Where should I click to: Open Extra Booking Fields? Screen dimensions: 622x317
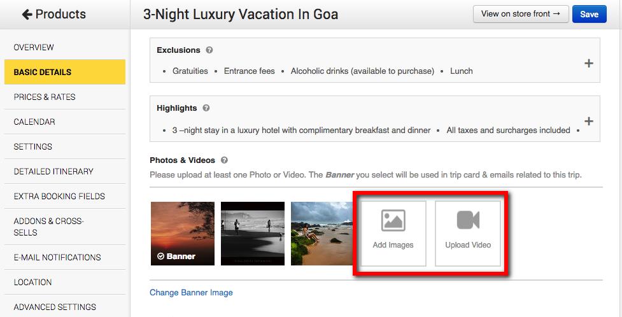click(59, 196)
